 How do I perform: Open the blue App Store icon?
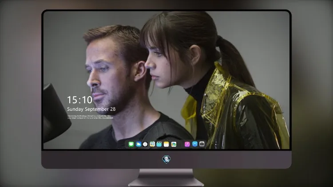195,144
